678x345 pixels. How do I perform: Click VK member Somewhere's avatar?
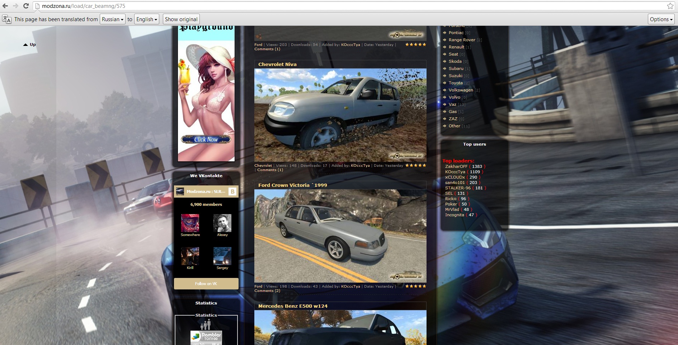(190, 223)
